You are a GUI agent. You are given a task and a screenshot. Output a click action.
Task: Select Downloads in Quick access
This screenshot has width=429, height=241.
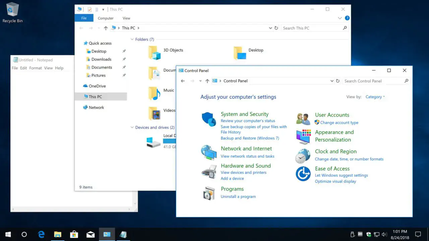101,59
